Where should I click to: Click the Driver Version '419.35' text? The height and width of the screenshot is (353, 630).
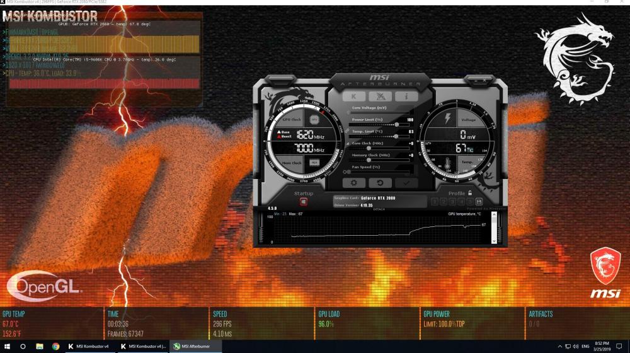367,205
